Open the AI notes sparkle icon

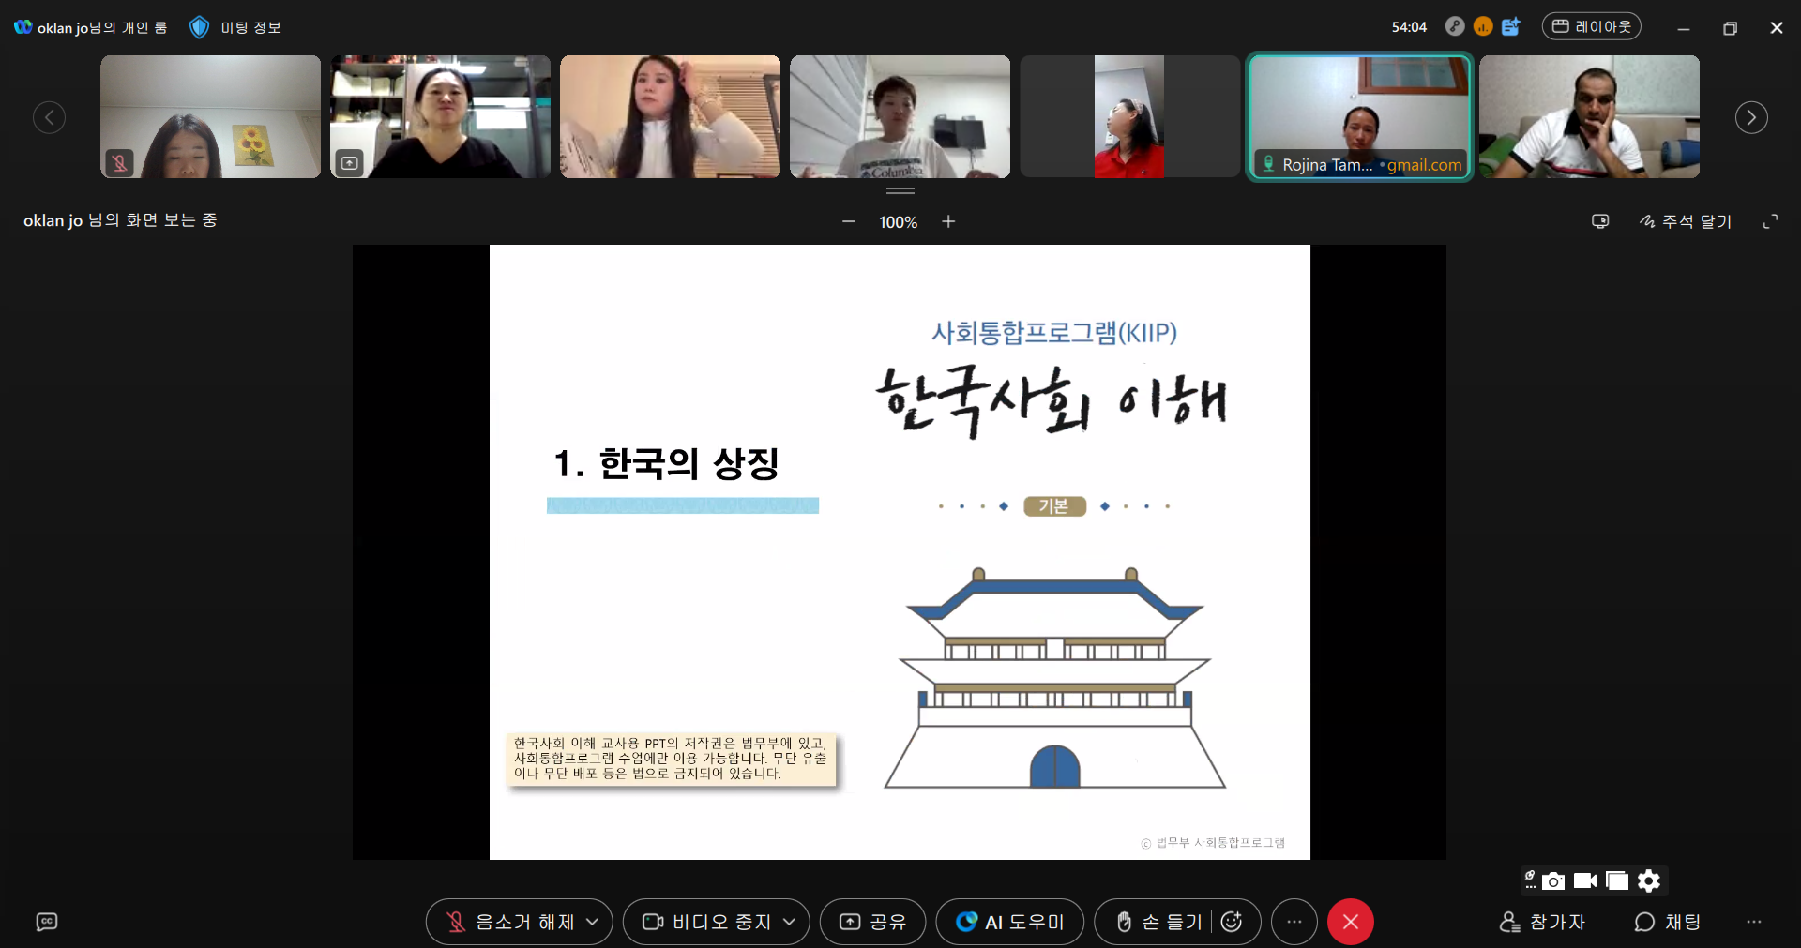pos(1510,26)
